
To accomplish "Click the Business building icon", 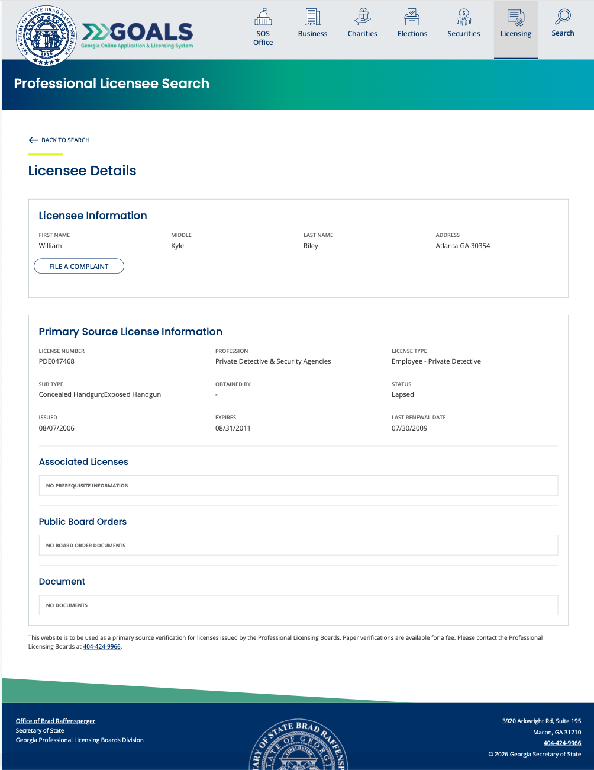I will [313, 17].
